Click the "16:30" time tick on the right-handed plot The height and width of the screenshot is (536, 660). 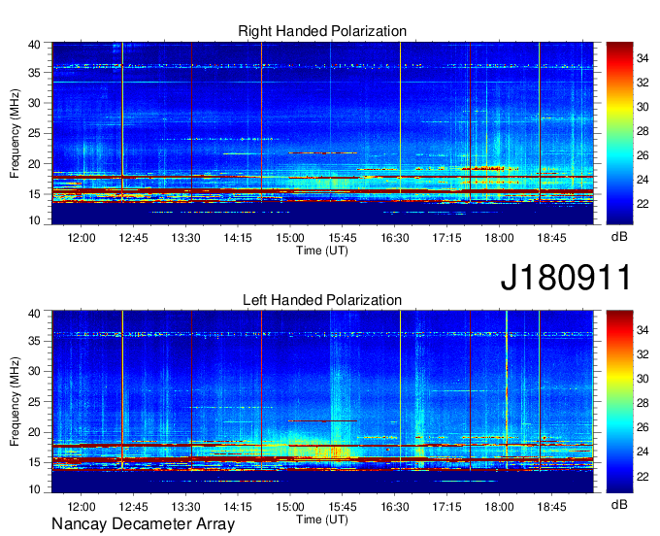coord(395,238)
